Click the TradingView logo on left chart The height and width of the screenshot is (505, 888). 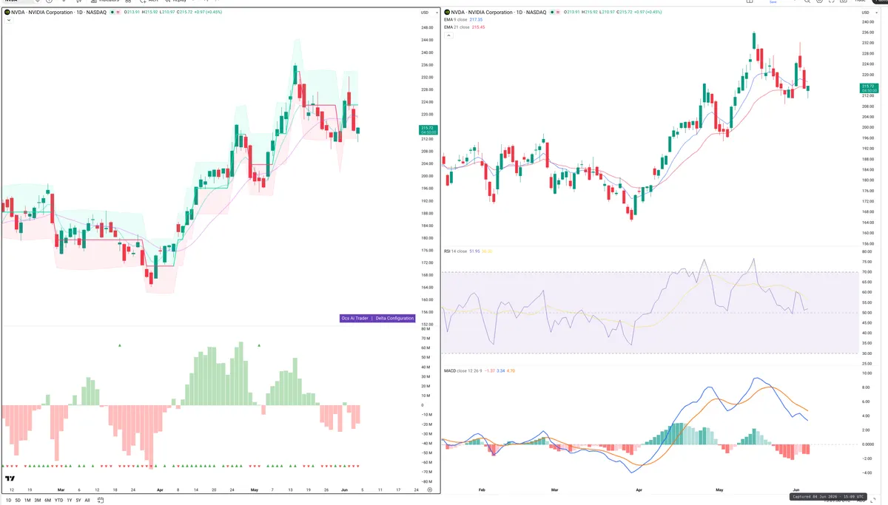(10, 479)
